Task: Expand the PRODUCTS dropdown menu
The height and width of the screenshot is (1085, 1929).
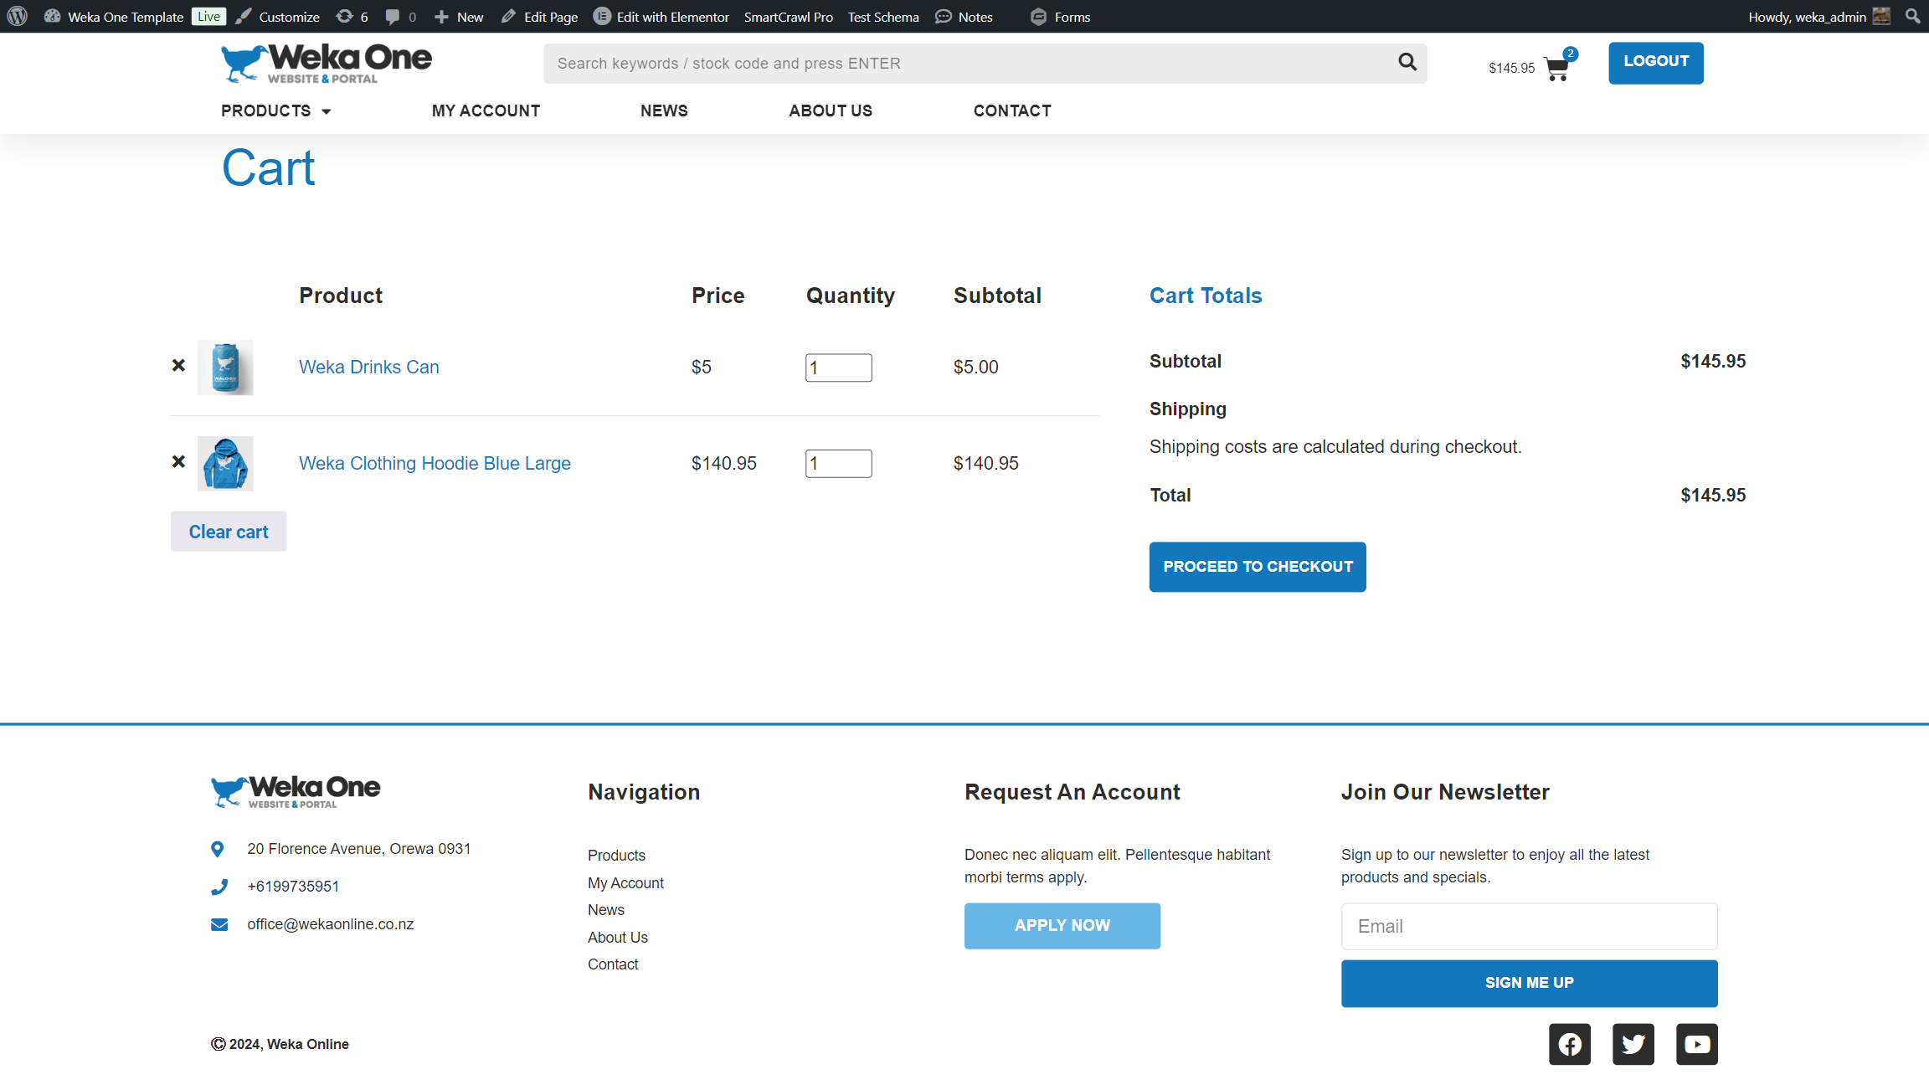Action: coord(276,111)
